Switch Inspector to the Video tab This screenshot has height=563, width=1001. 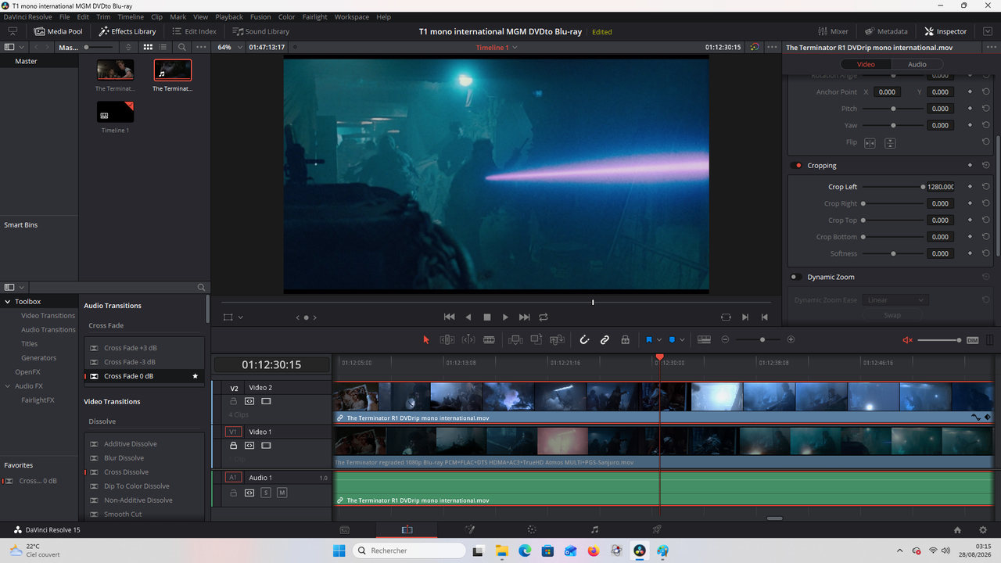pyautogui.click(x=866, y=64)
